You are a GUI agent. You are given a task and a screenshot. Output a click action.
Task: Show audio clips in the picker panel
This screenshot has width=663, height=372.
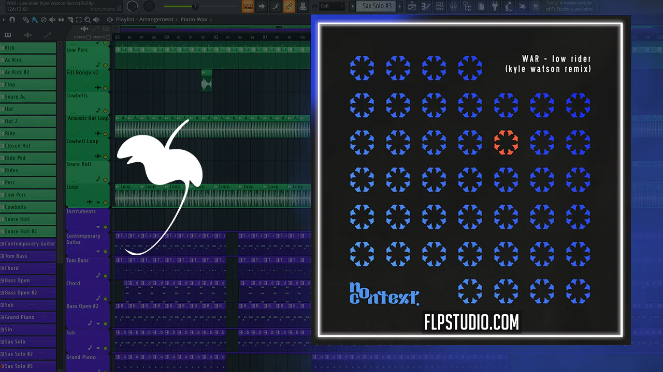pos(27,35)
